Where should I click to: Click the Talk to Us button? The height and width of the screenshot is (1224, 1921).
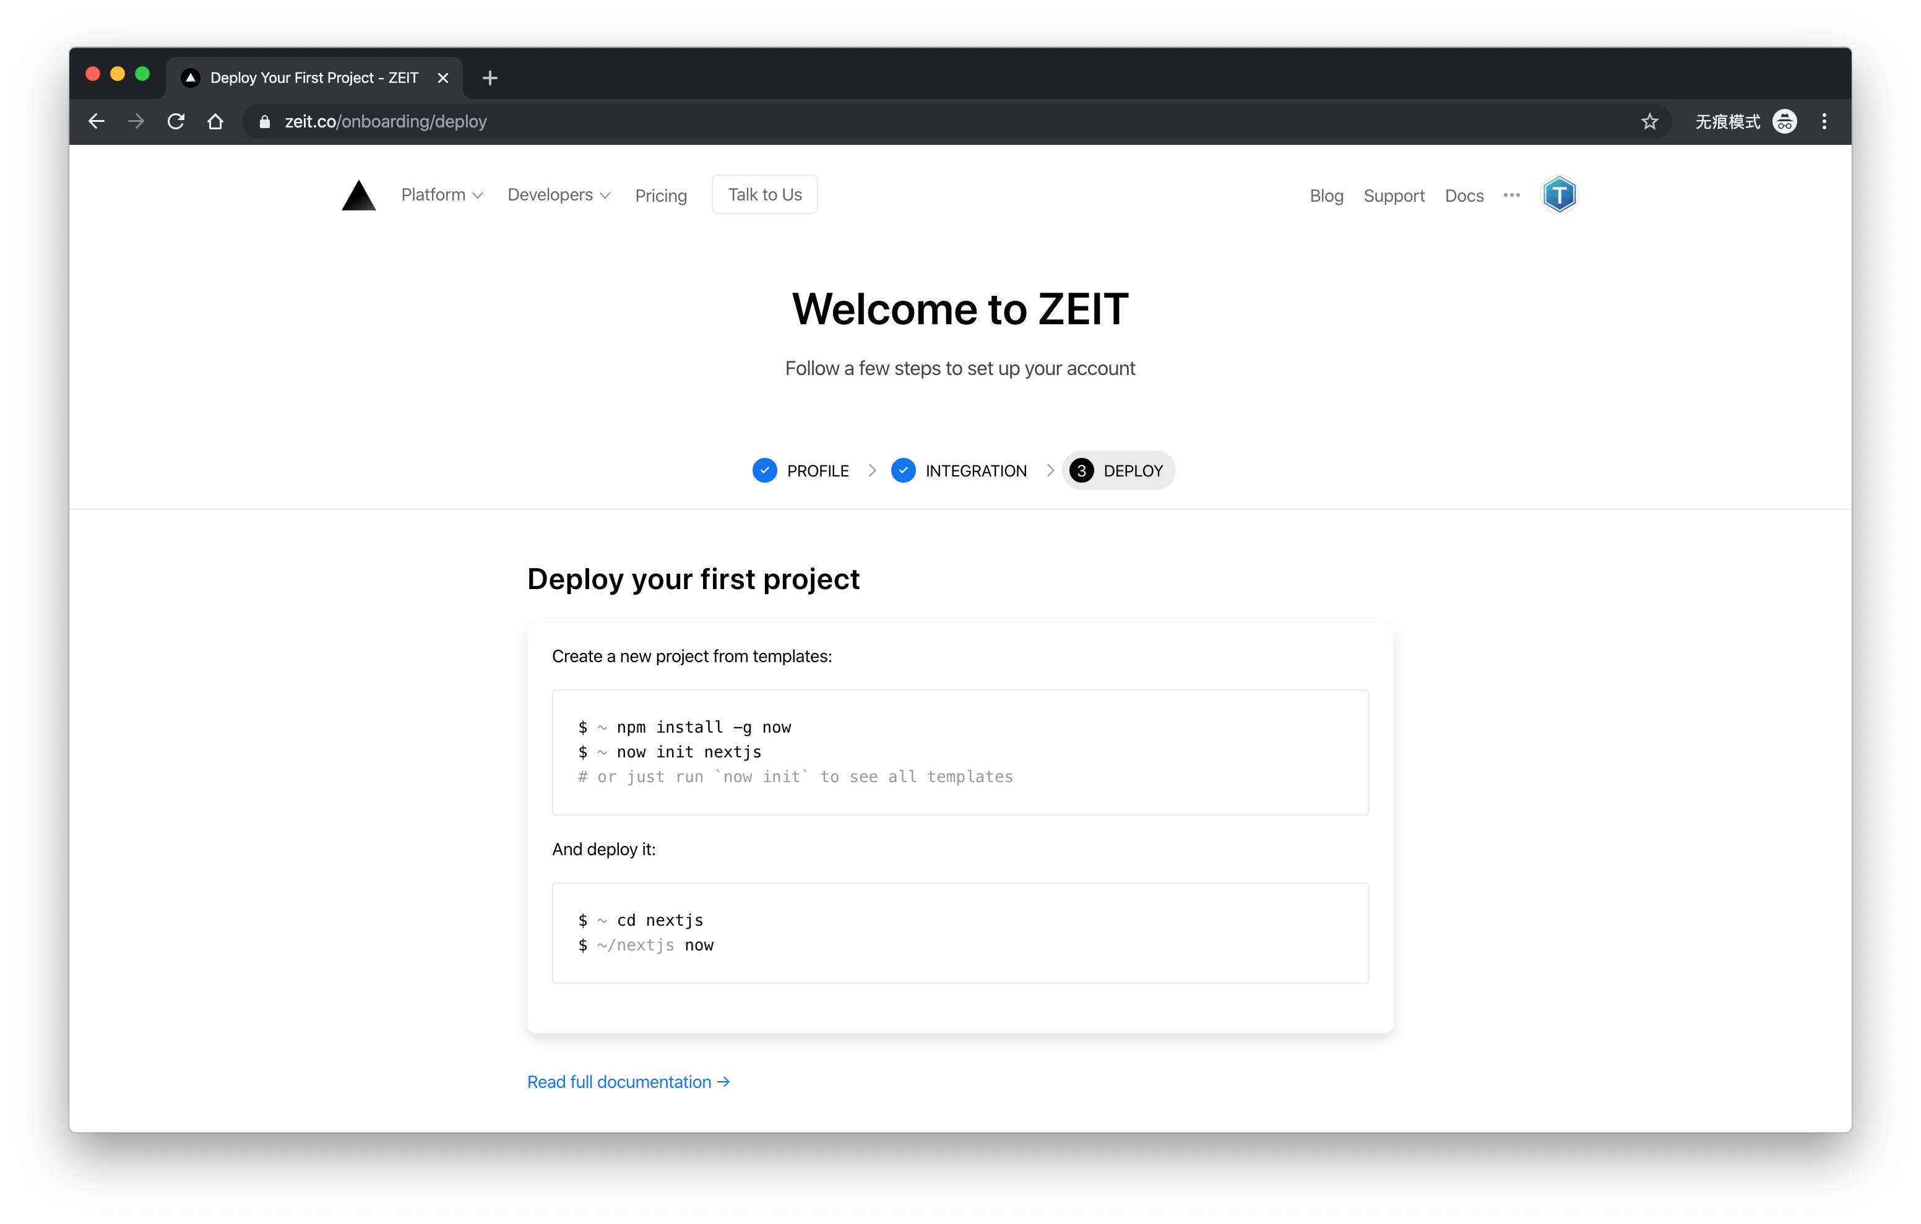point(764,195)
